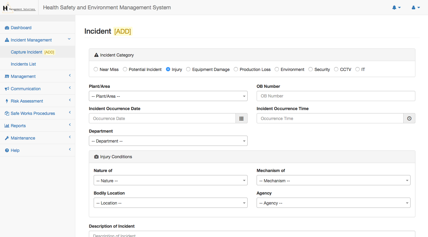
Task: Choose the Security incident category
Action: (x=311, y=69)
